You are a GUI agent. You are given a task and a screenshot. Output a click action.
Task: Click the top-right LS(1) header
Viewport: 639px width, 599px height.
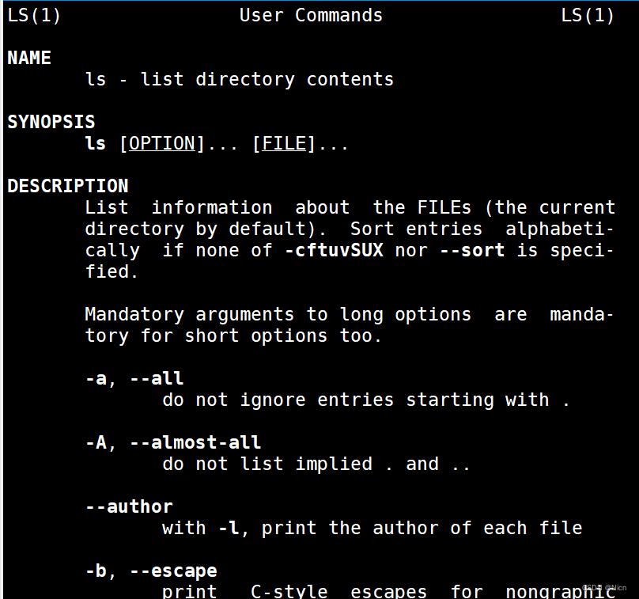(588, 16)
